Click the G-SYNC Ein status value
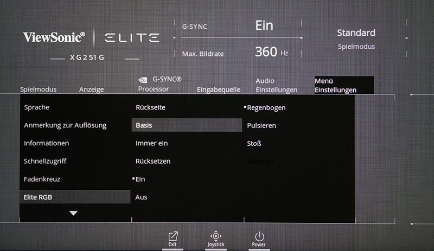Image resolution: width=434 pixels, height=251 pixels. 264,25
